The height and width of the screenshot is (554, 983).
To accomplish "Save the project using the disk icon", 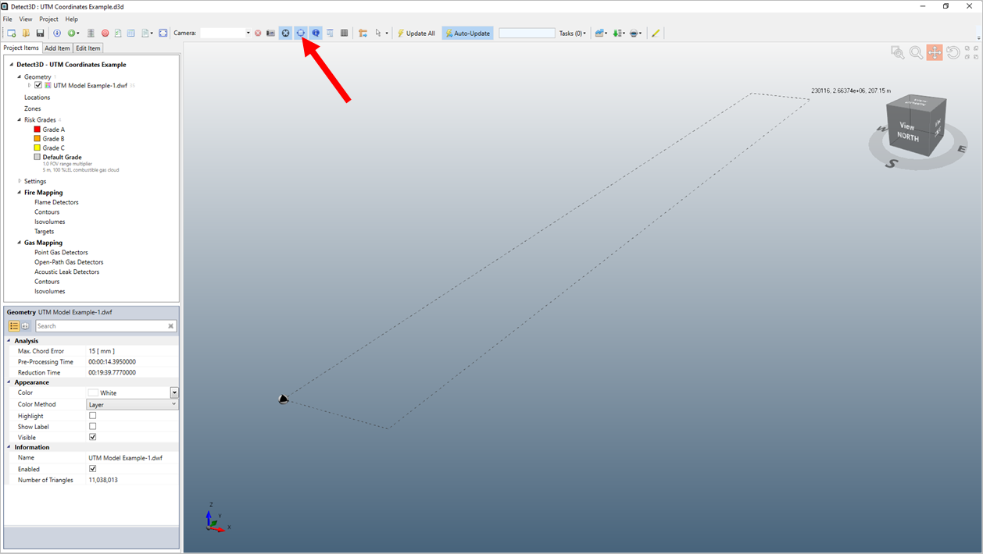I will pyautogui.click(x=40, y=33).
